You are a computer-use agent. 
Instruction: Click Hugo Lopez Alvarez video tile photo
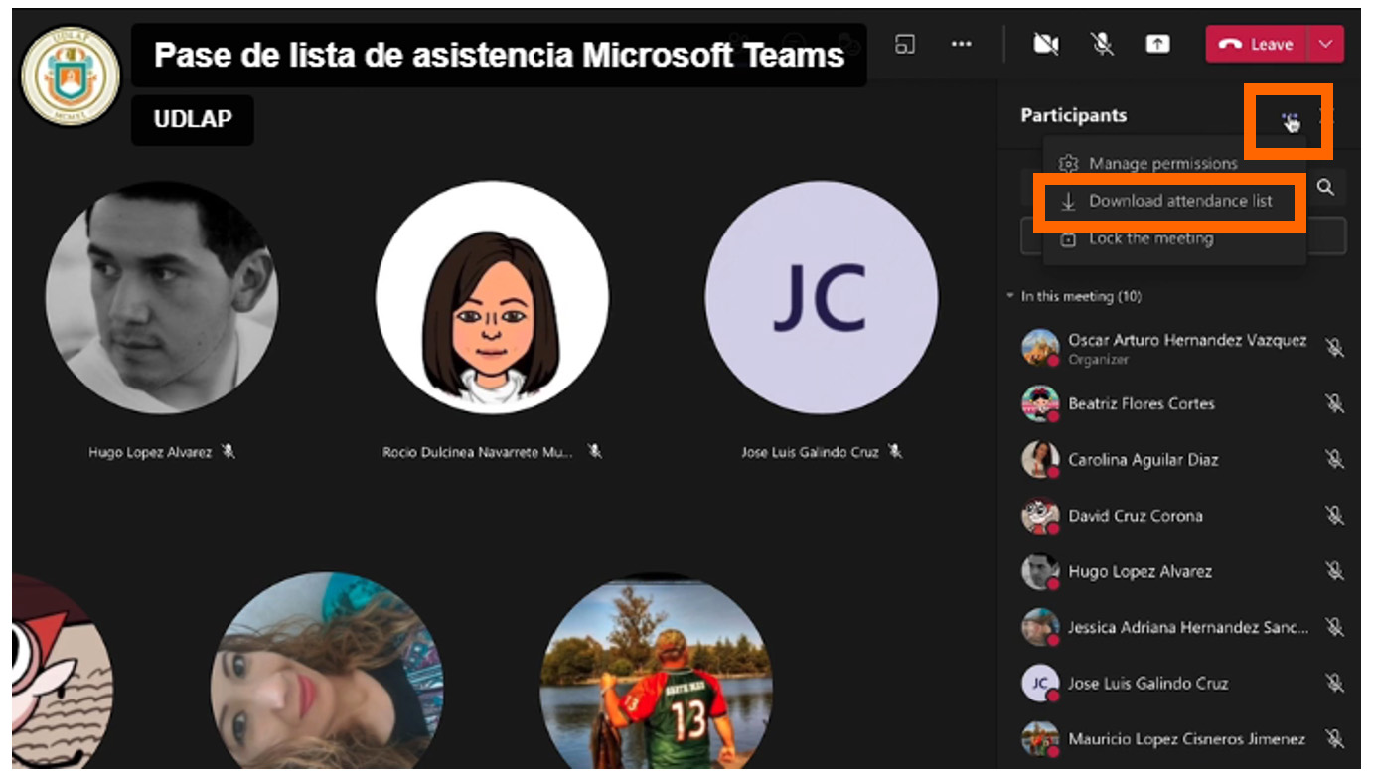coord(162,298)
